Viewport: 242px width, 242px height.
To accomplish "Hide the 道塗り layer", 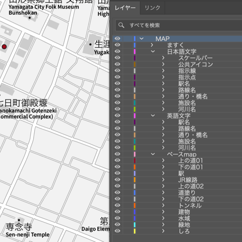I will point(117,193).
